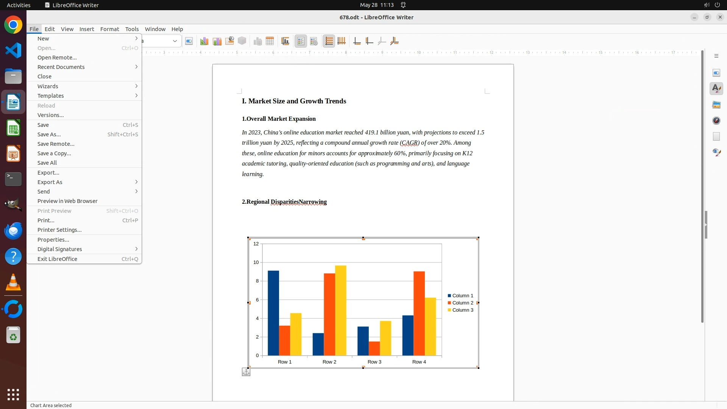Toggle Horizontal Grids display
727x409 pixels.
tap(329, 41)
